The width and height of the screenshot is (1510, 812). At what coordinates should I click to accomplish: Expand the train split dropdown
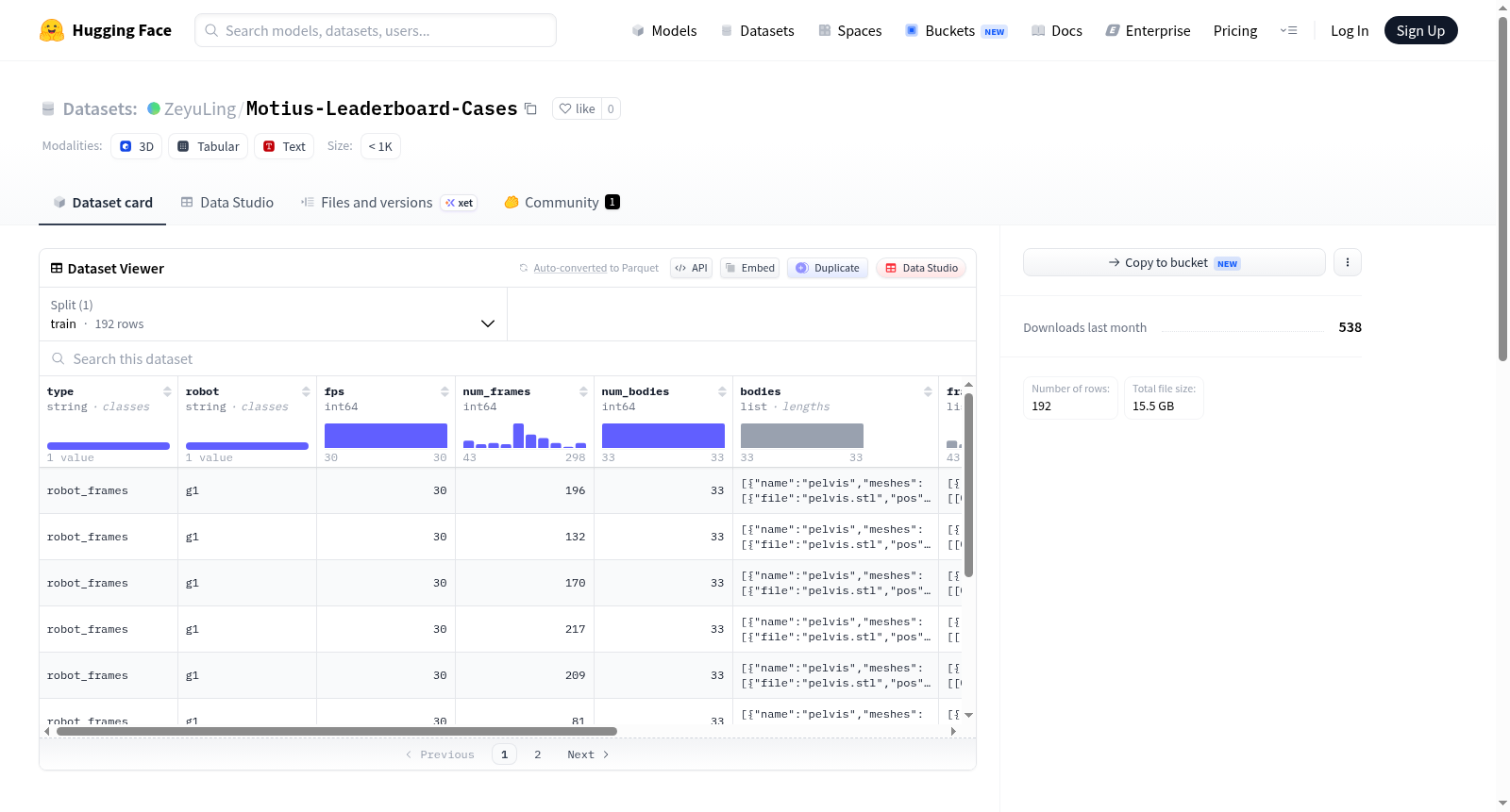click(x=274, y=314)
